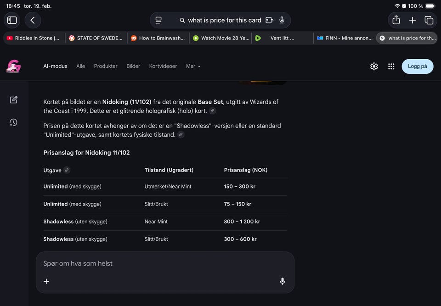Open source link beside Utgave header
This screenshot has width=441, height=306.
67,170
